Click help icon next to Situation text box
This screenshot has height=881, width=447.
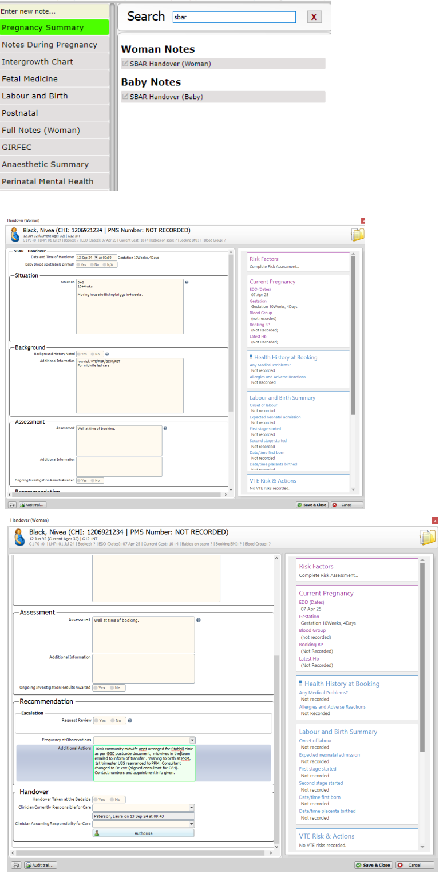(187, 282)
